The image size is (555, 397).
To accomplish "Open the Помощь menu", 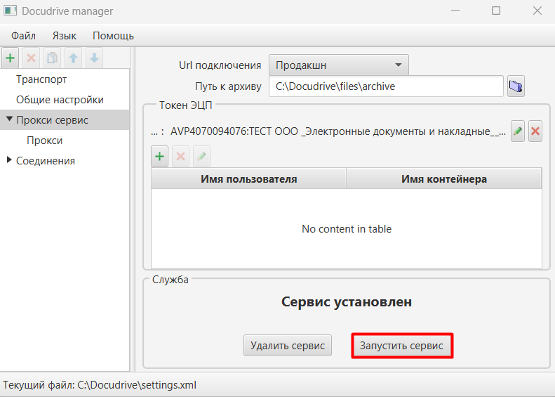I will click(113, 36).
